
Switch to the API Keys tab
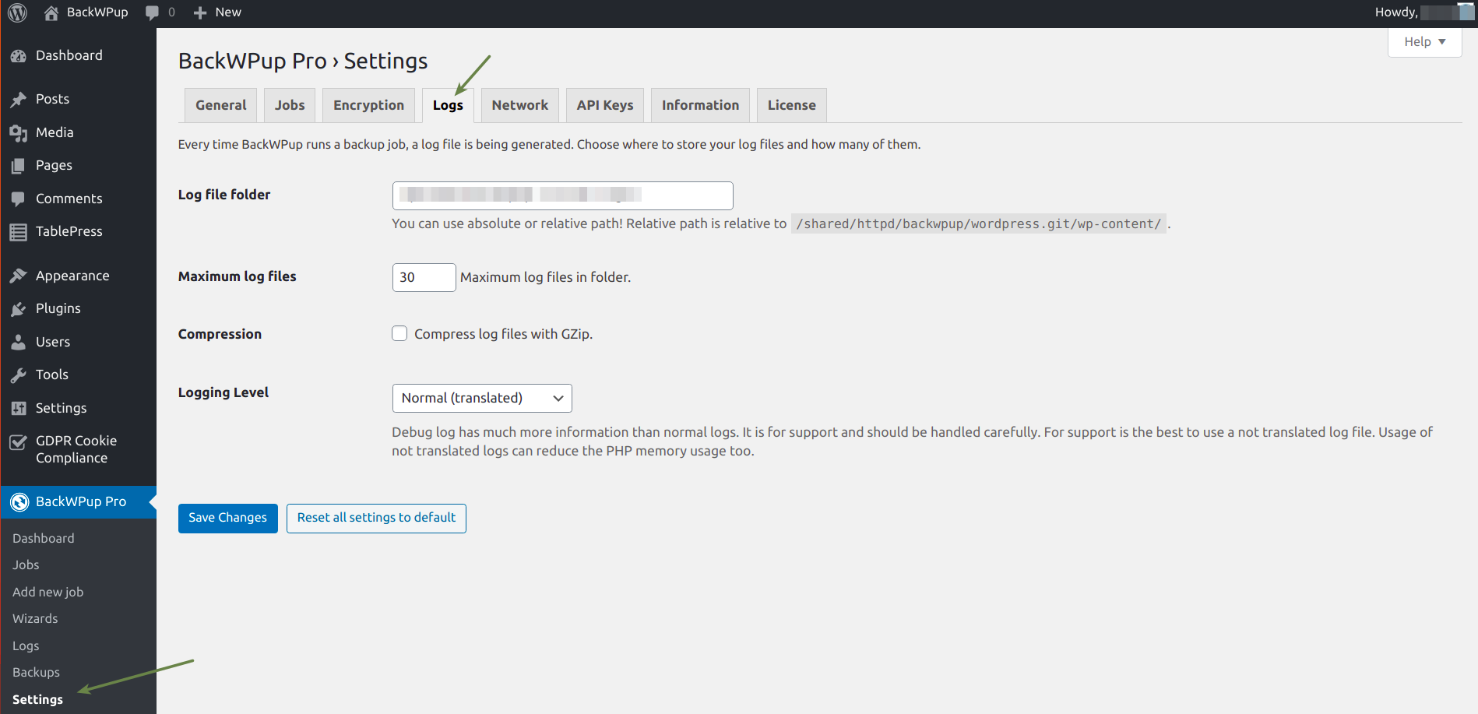point(605,105)
